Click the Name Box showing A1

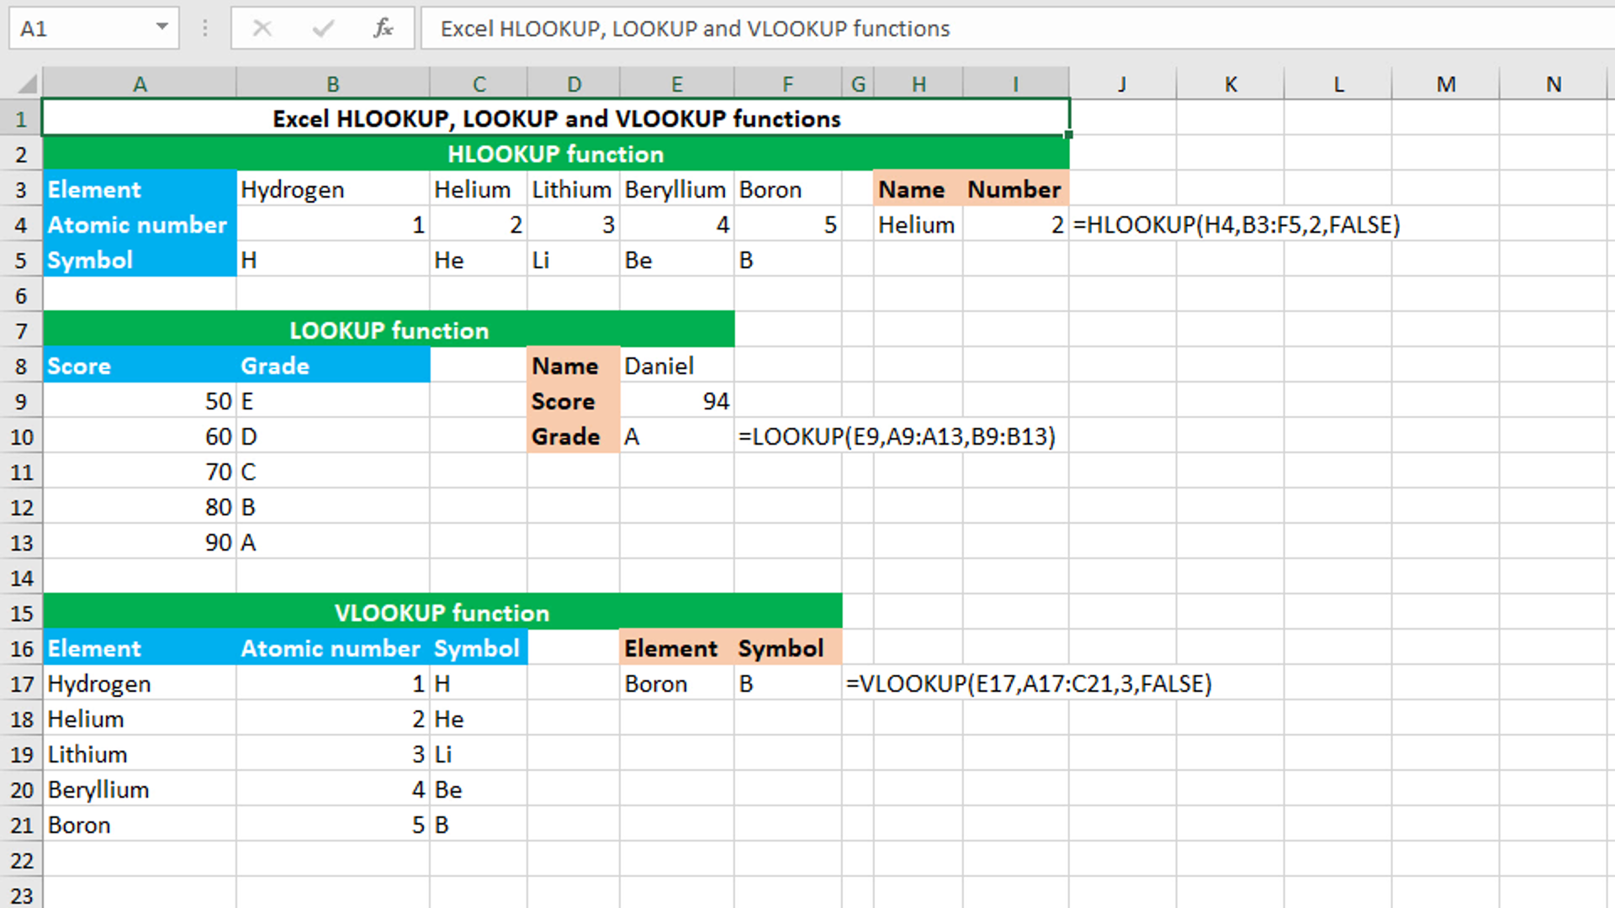tap(94, 29)
